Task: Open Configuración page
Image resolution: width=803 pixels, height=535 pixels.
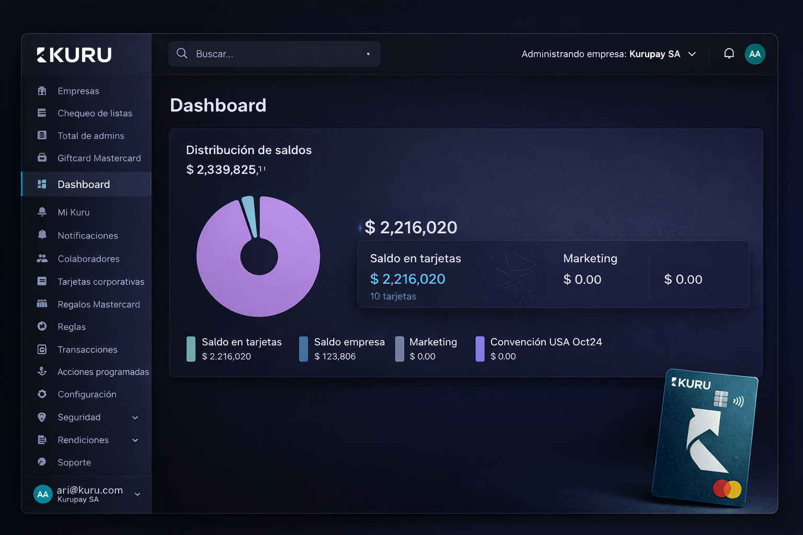Action: (x=86, y=394)
